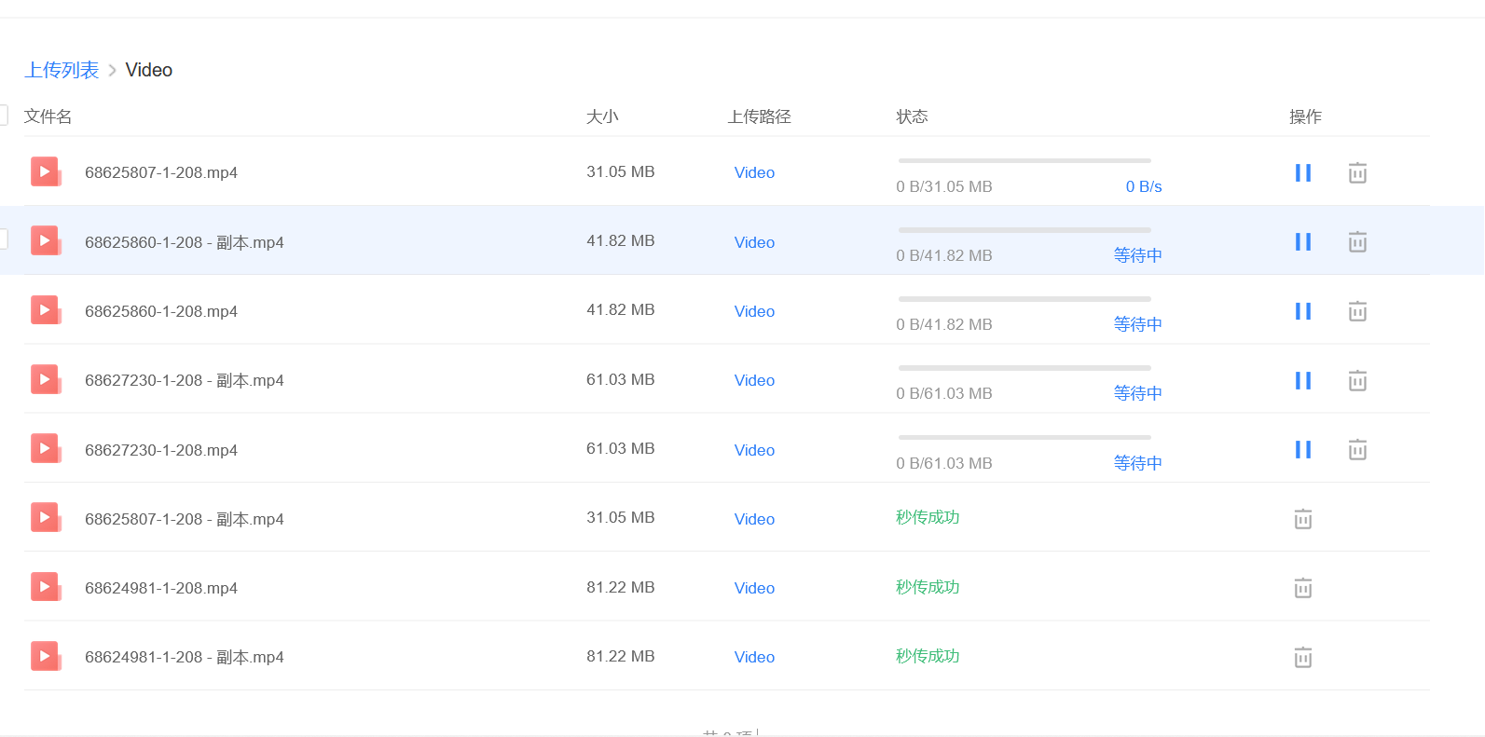Image resolution: width=1485 pixels, height=737 pixels.
Task: Click file name 68625860-1-208 - 副本.mp4
Action: pyautogui.click(x=185, y=242)
